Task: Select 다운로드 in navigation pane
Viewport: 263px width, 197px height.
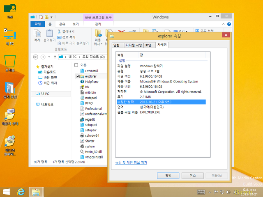Action: pos(47,72)
